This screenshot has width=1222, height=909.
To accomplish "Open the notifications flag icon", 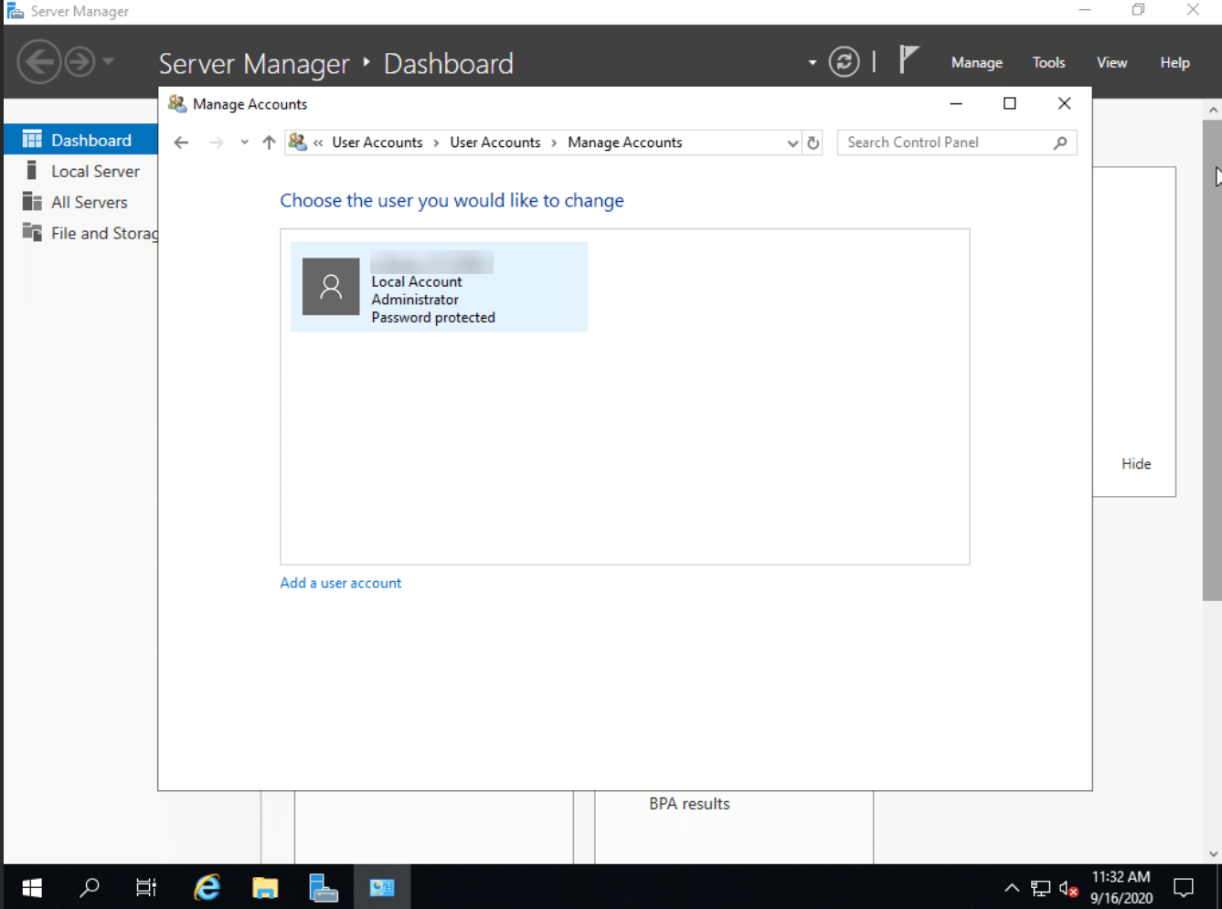I will coord(908,60).
